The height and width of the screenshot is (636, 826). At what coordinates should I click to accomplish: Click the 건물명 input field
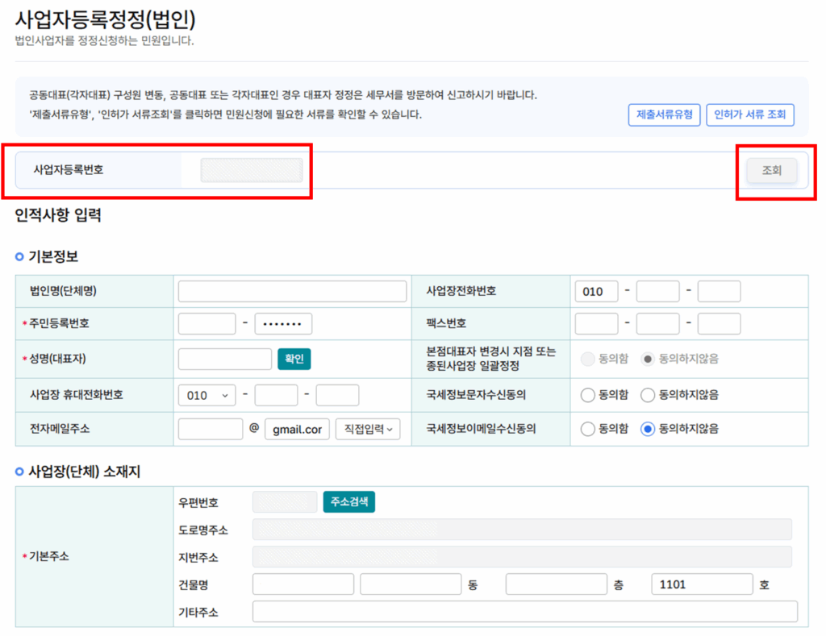[302, 584]
